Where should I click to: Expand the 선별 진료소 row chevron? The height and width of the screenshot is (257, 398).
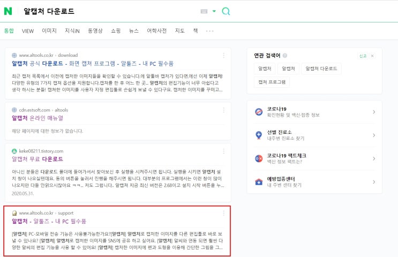click(374, 135)
